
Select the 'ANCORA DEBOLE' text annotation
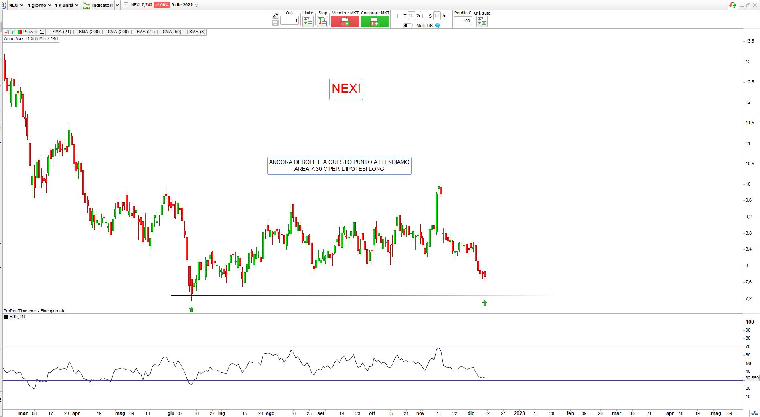pyautogui.click(x=339, y=166)
